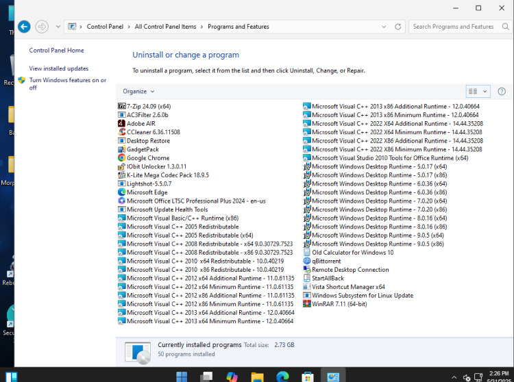Click the Microsoft Office LTSC icon
This screenshot has height=382, width=514.
tap(121, 201)
